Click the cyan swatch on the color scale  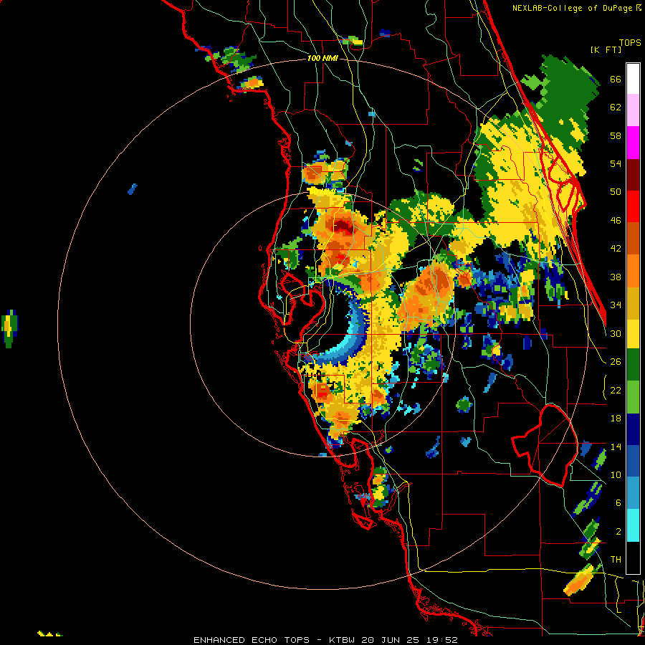click(x=633, y=525)
